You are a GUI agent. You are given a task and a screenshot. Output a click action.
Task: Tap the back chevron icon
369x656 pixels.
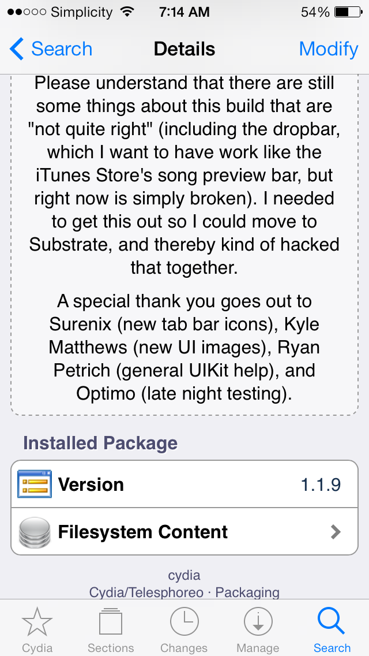16,49
